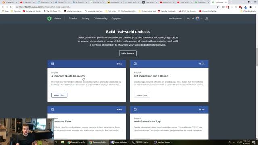This screenshot has height=145, width=258.
Task: Open the Favorites bookmark folder
Action: click(16, 11)
